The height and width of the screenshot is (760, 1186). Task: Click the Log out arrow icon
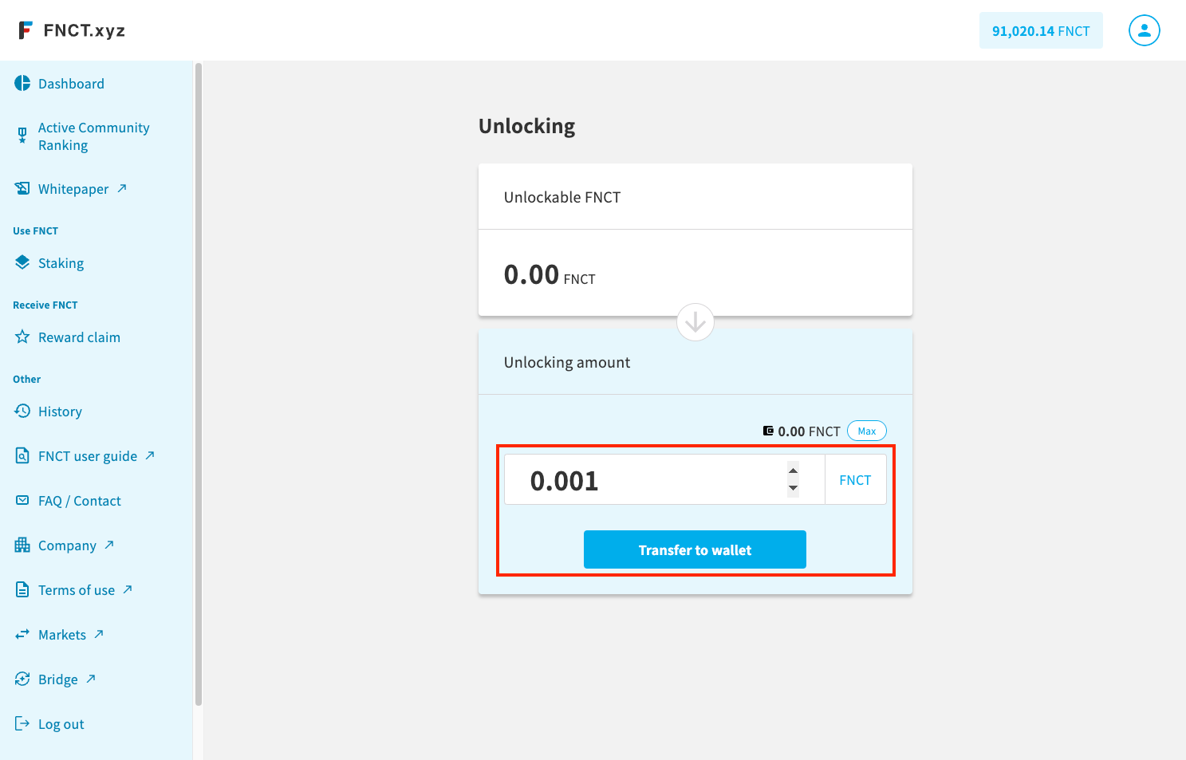(x=22, y=723)
